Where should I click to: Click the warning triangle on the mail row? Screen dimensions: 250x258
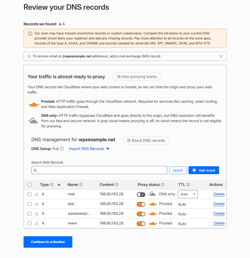point(36,194)
